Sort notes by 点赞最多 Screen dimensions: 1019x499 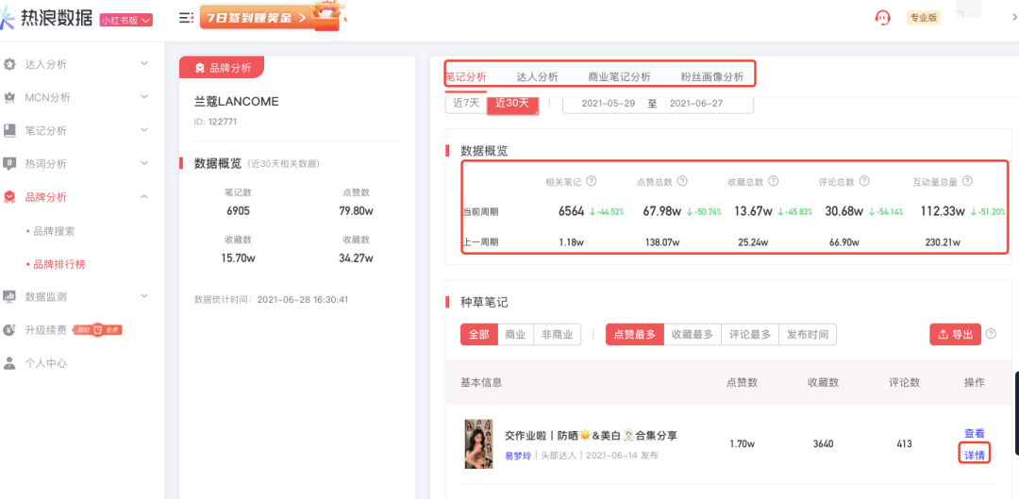[x=635, y=335]
